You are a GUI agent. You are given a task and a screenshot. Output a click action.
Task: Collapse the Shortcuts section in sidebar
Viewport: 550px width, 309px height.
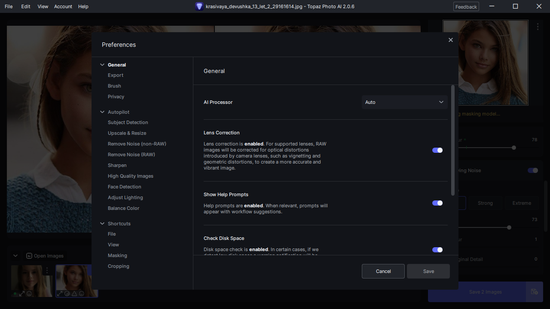(102, 224)
